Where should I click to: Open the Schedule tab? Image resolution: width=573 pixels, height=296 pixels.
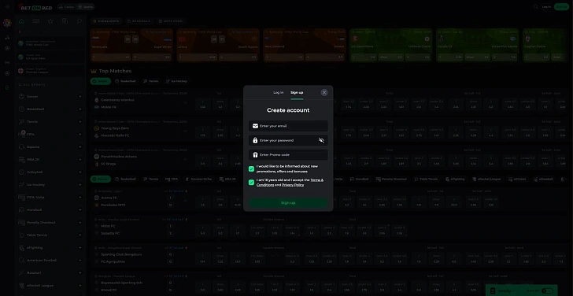coord(139,21)
